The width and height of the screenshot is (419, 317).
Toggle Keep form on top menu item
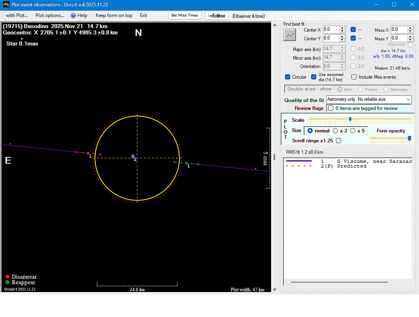click(114, 15)
